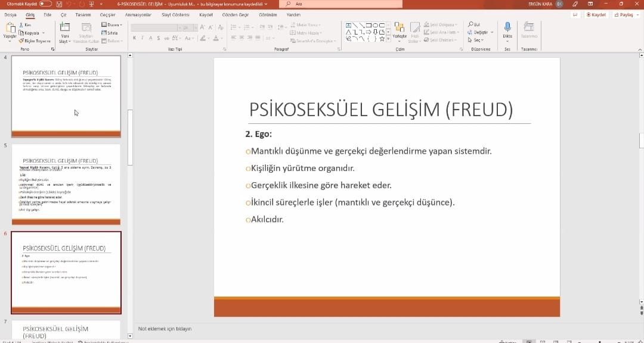Click the text highlight color pen

(x=203, y=38)
